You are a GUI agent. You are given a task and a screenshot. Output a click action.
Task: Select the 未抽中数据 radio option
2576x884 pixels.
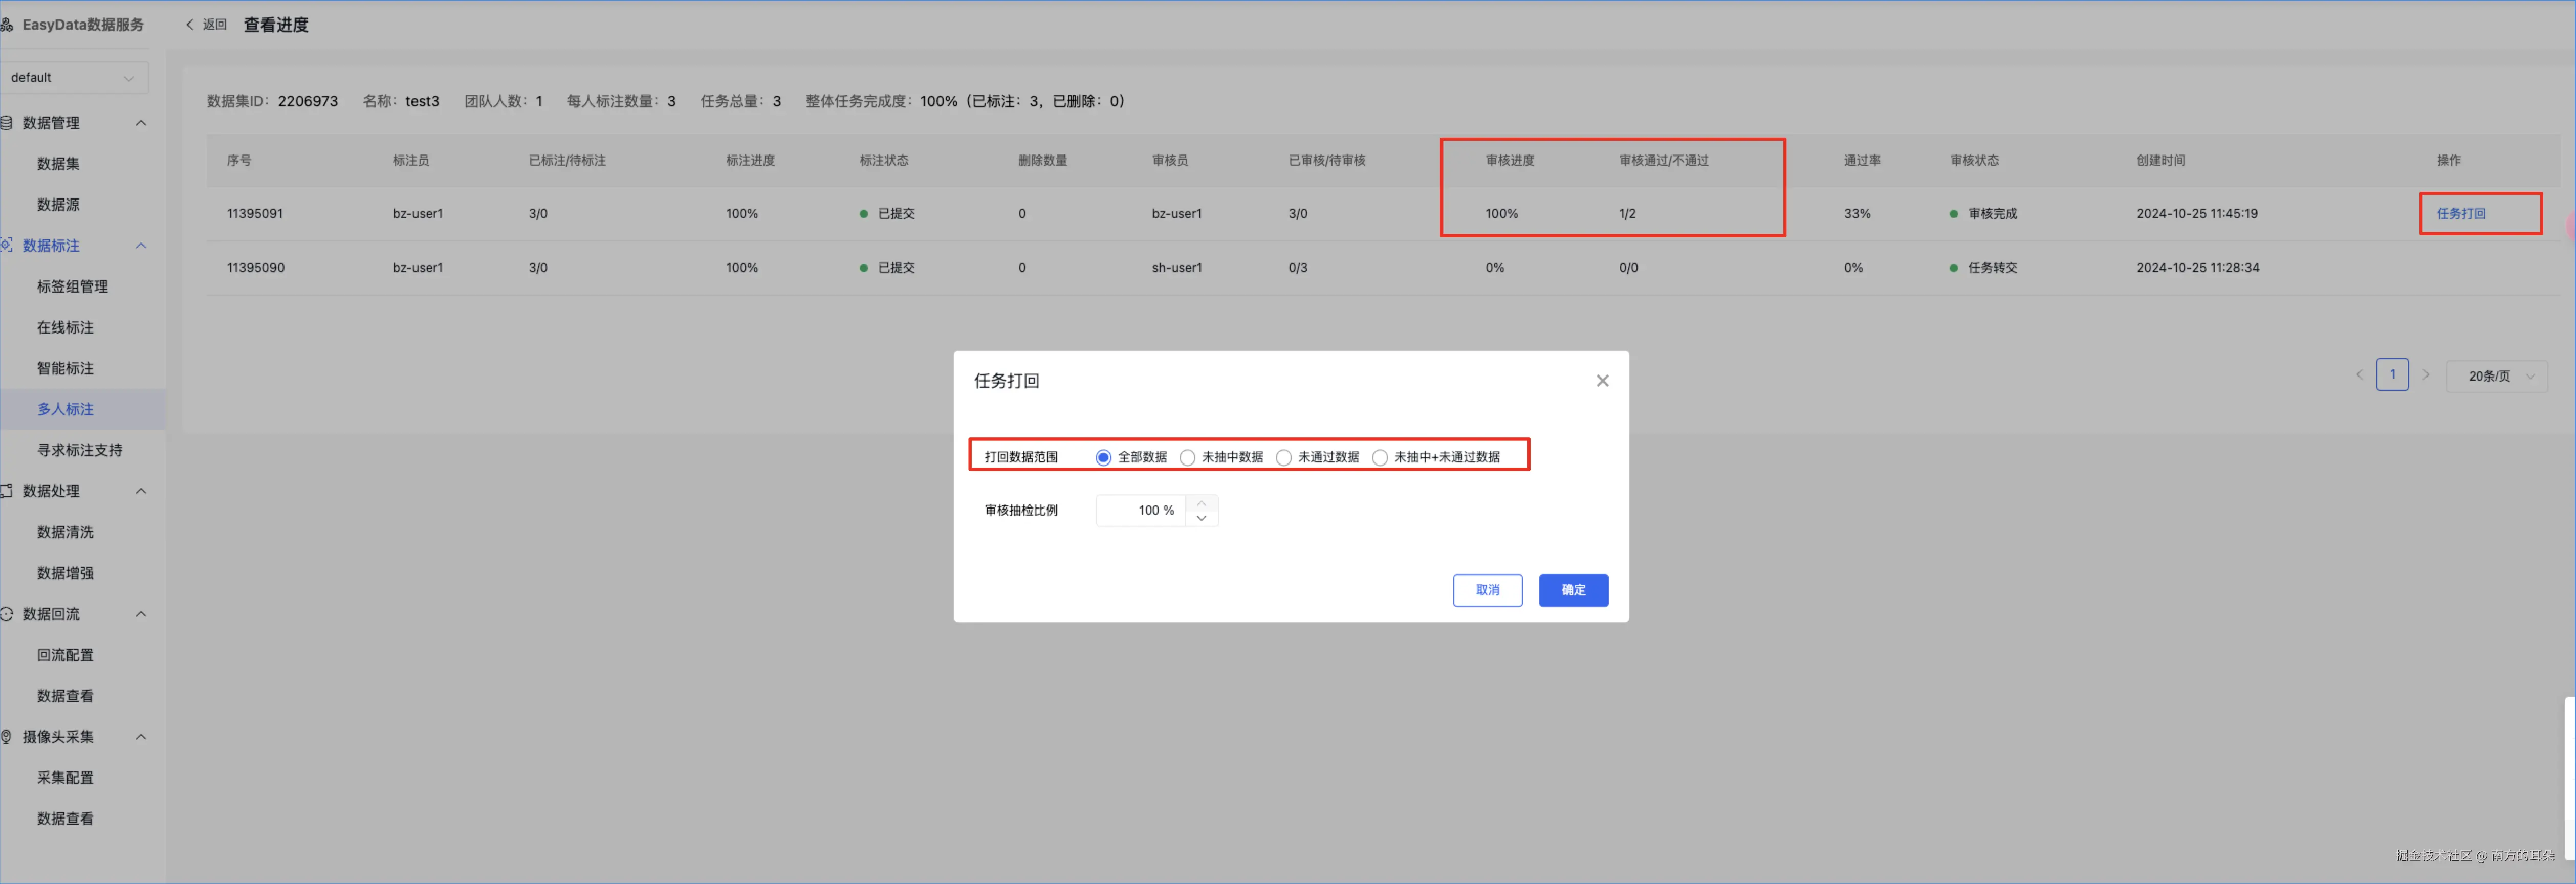[1187, 457]
